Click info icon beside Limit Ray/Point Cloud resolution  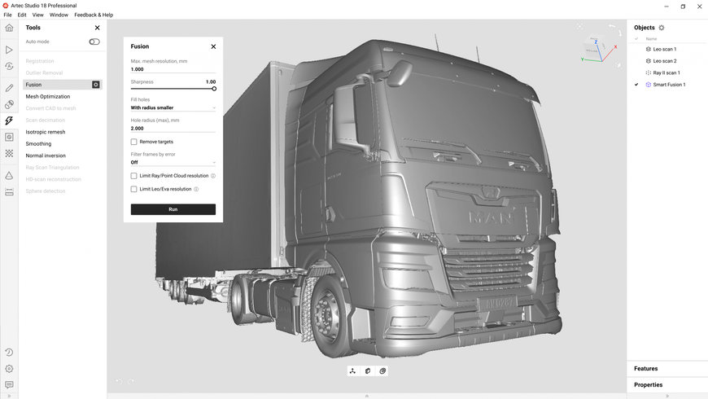[x=213, y=176]
